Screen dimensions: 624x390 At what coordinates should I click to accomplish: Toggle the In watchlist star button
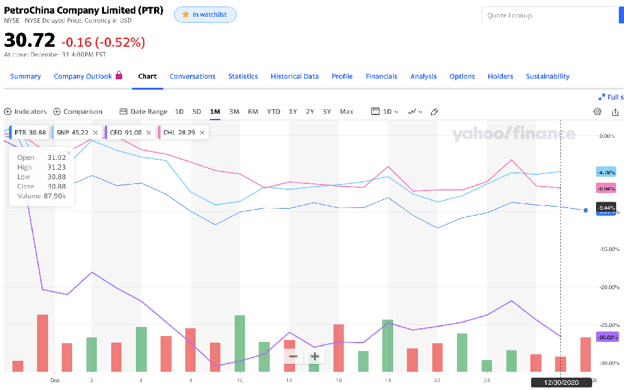coord(205,15)
